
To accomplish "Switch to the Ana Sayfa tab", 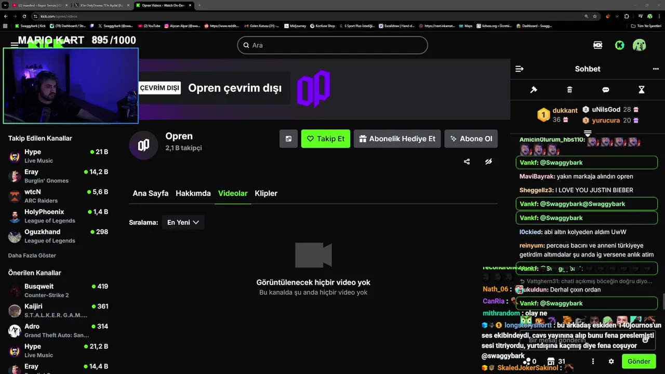I will click(x=151, y=193).
